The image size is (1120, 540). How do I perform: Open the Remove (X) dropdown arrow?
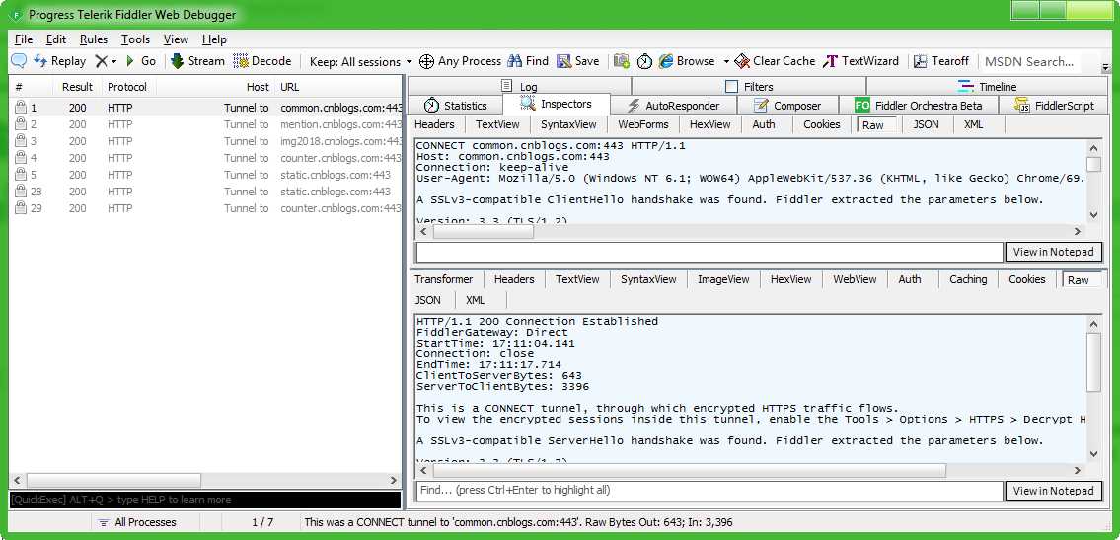coord(113,62)
